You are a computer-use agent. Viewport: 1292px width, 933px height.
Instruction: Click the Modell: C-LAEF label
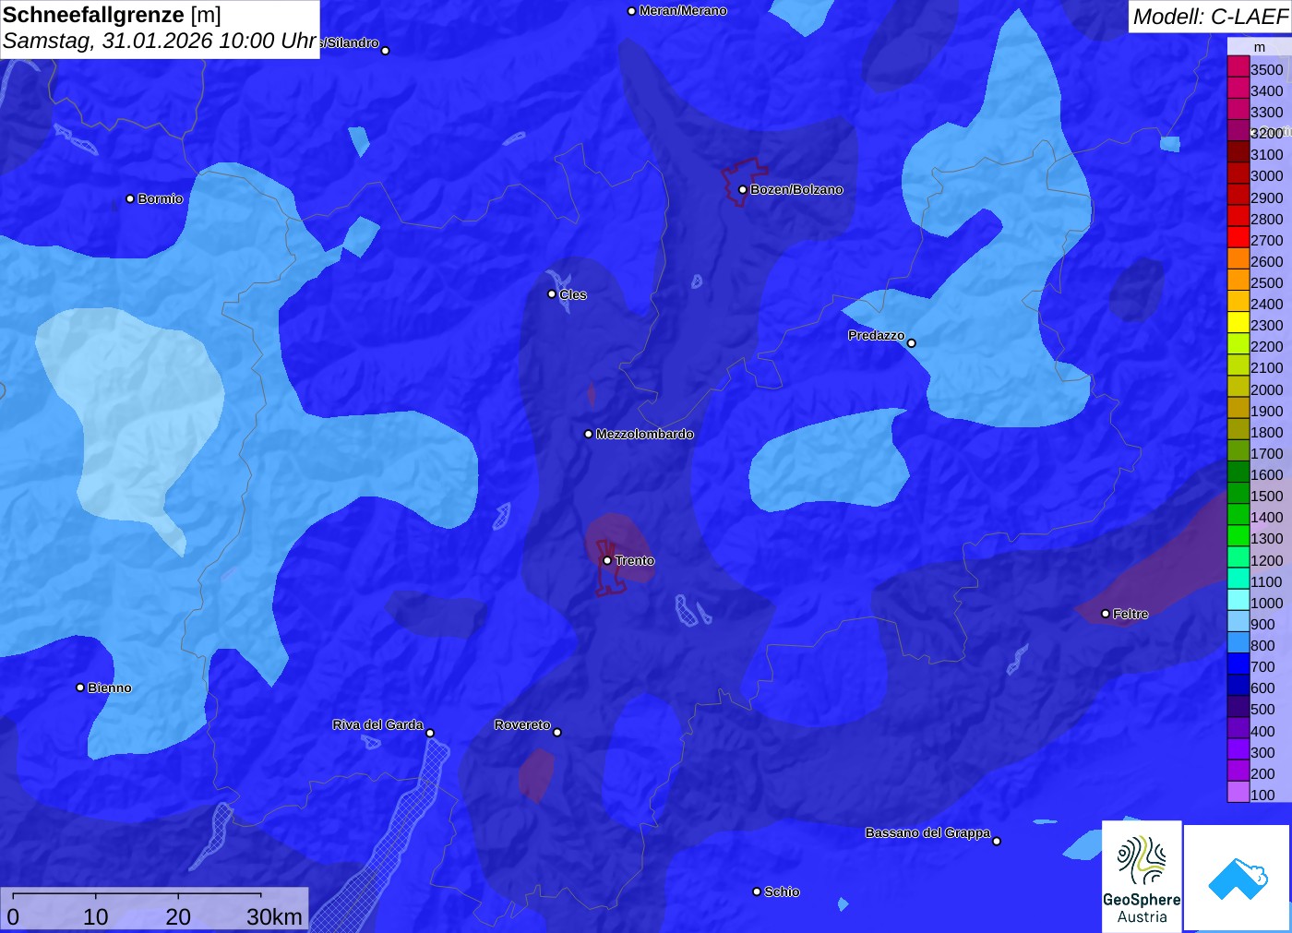point(1210,17)
